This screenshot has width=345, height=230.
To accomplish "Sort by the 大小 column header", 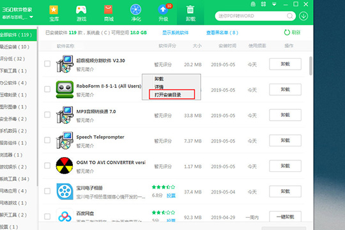I will point(197,46).
